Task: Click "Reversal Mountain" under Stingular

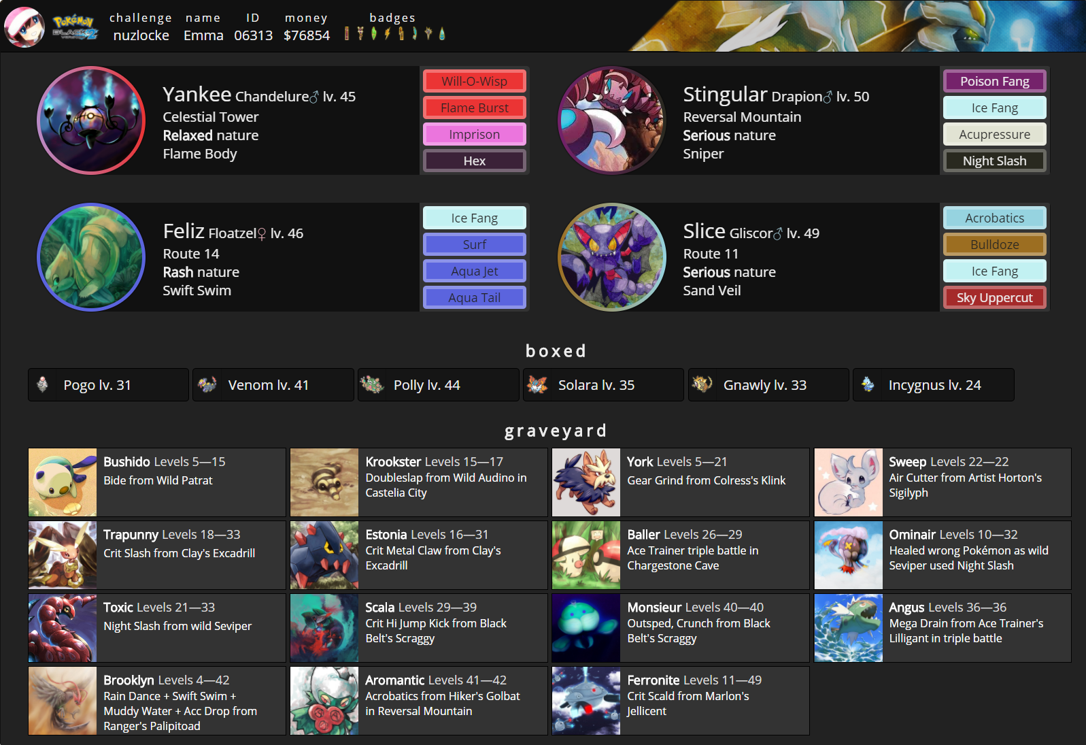Action: 743,117
